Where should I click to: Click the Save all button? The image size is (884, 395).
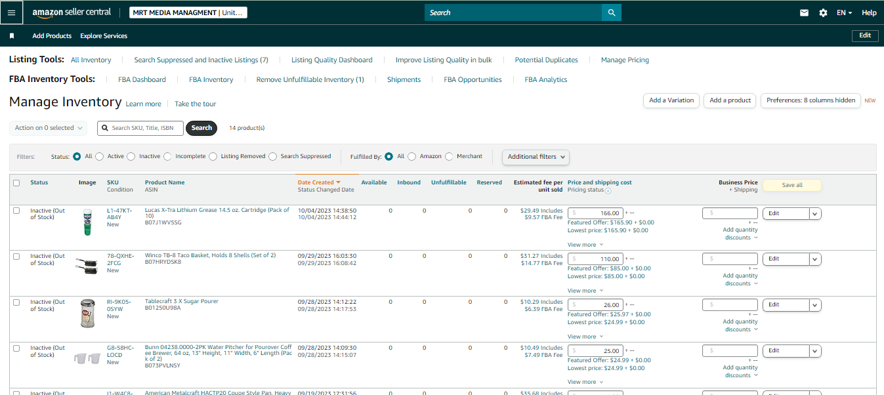(x=792, y=185)
